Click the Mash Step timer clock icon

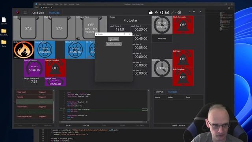tap(162, 25)
